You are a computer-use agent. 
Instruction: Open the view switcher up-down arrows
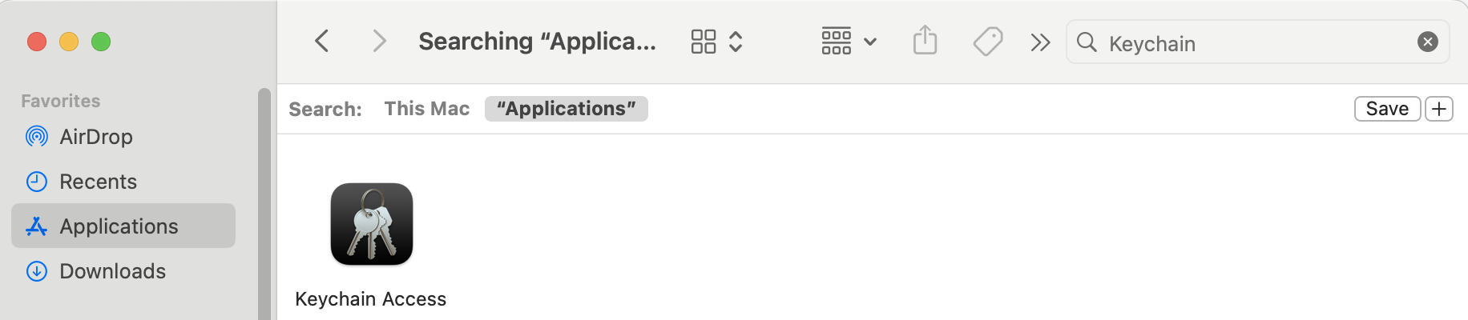(736, 42)
